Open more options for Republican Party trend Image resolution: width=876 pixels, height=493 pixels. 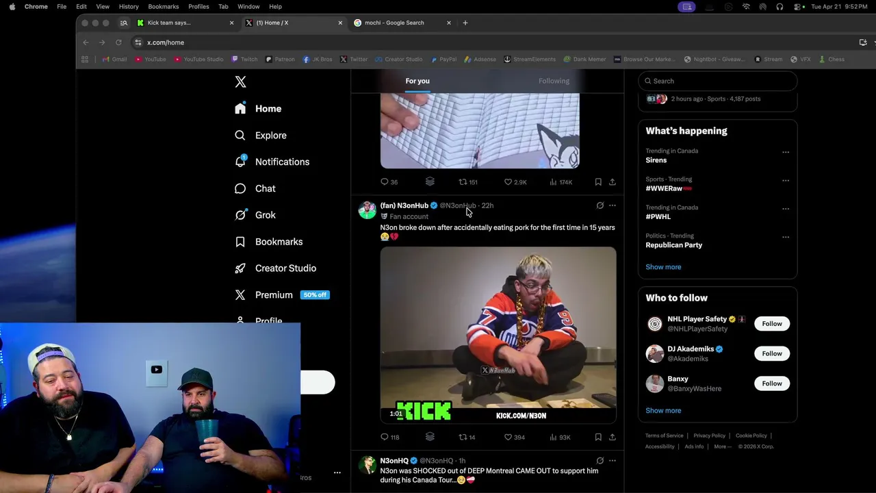(786, 237)
